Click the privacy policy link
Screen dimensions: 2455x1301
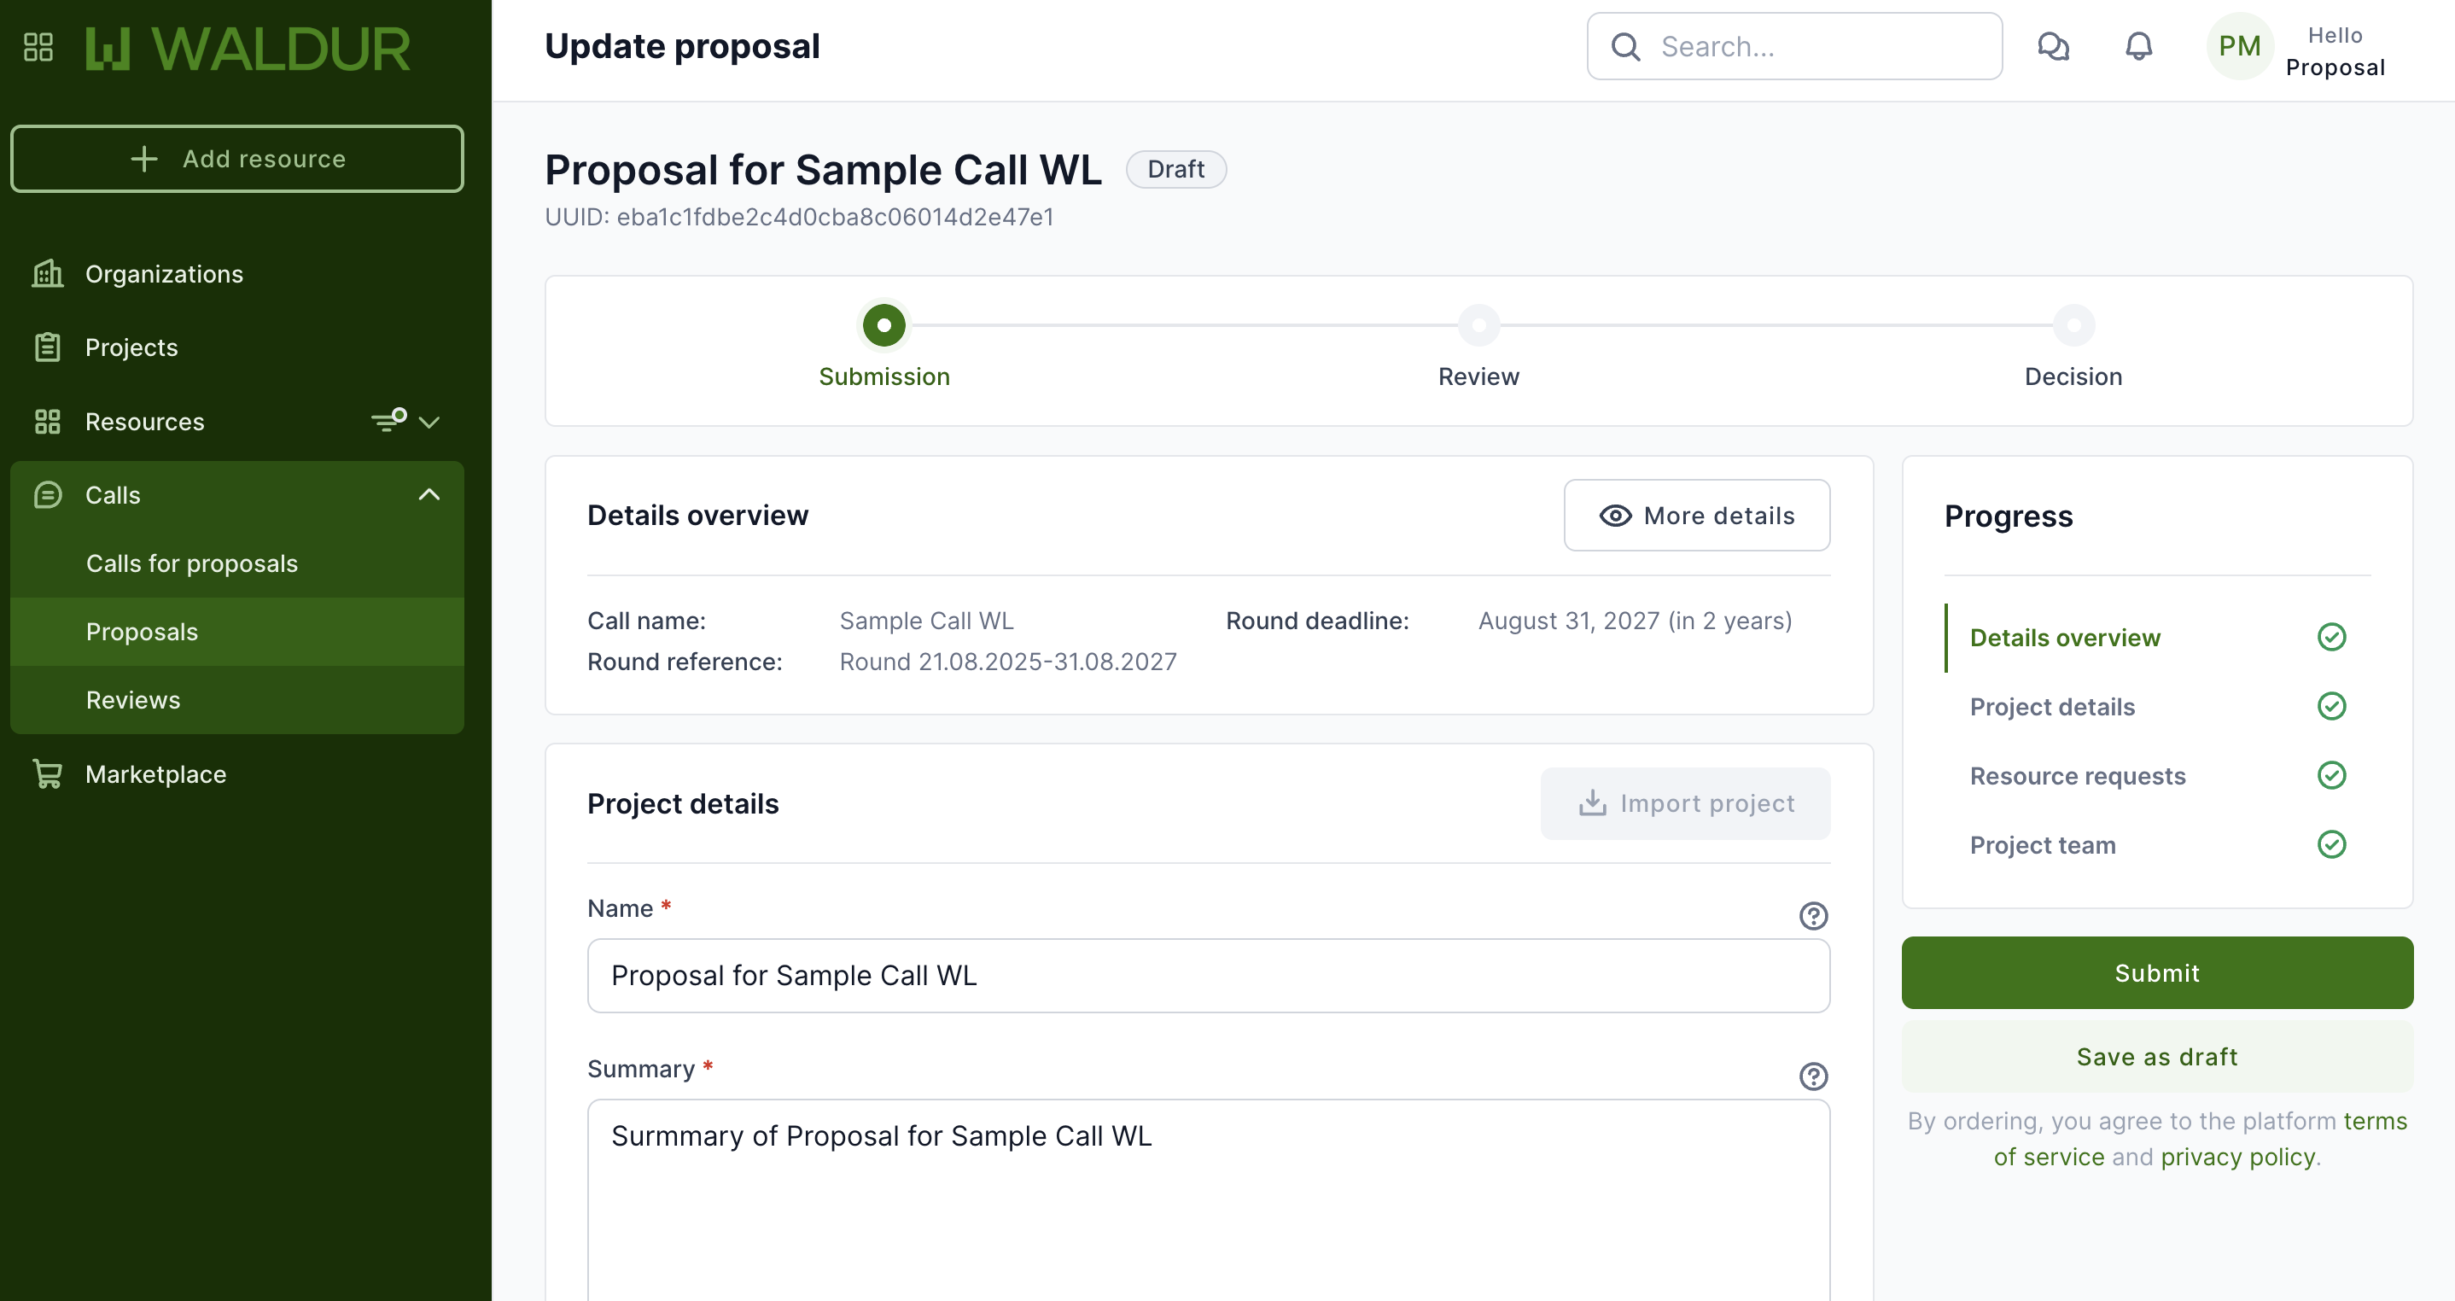tap(2236, 1156)
